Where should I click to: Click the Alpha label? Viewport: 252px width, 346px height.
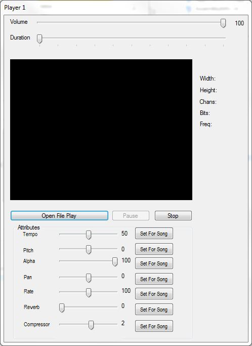coord(29,261)
